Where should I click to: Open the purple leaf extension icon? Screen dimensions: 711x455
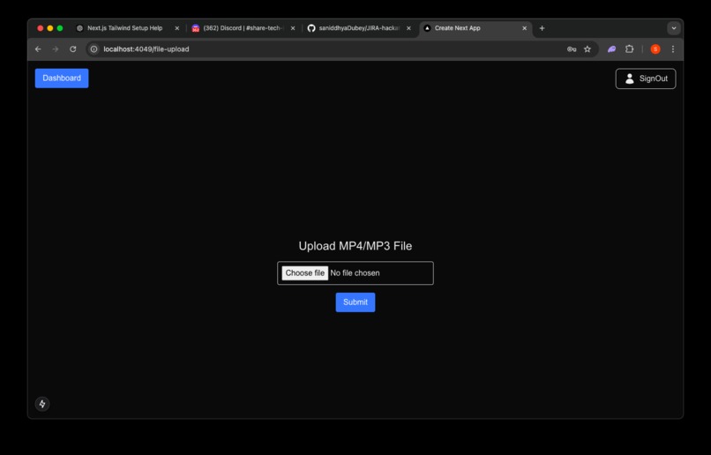(611, 49)
